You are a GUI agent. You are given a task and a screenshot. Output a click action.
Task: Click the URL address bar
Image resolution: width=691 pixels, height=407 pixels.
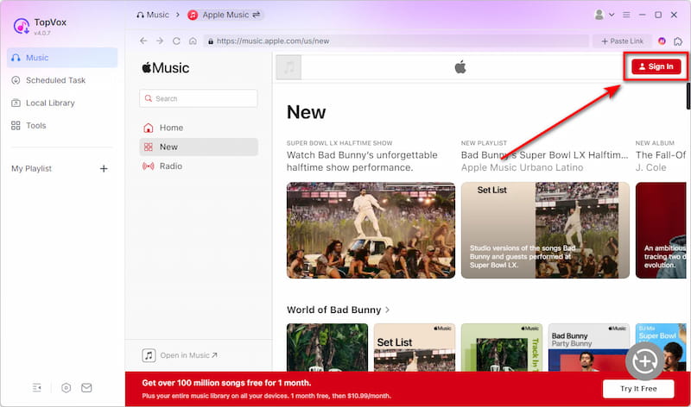coord(396,41)
